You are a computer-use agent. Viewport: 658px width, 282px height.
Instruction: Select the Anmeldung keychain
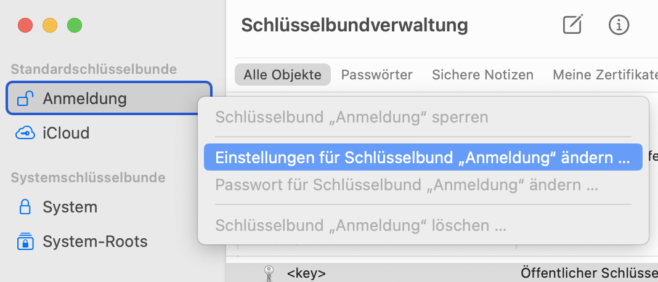[x=84, y=99]
